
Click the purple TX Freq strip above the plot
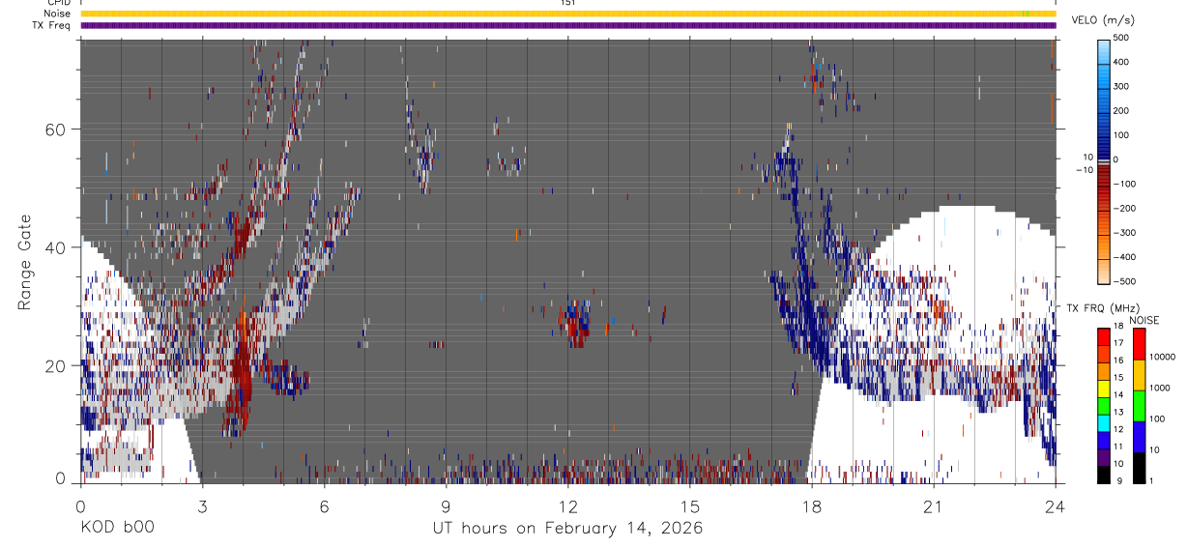567,25
